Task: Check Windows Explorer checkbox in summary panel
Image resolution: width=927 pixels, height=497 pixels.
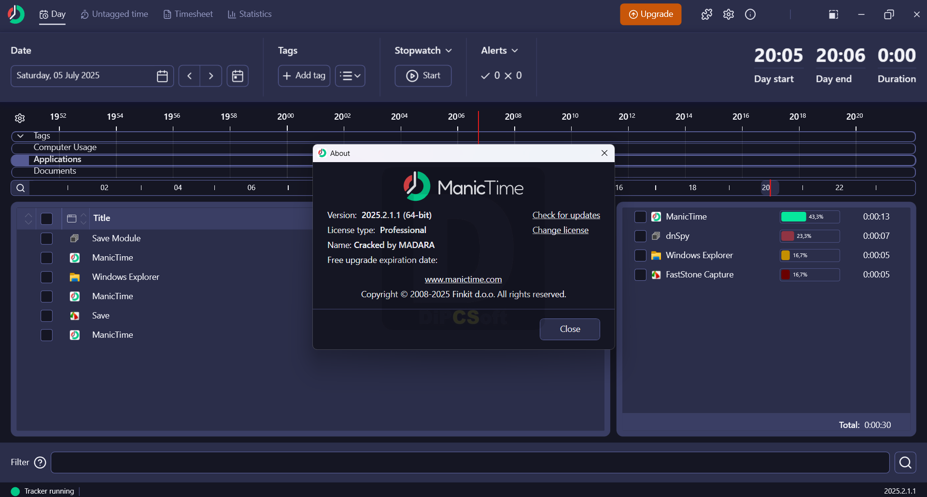Action: click(x=640, y=255)
